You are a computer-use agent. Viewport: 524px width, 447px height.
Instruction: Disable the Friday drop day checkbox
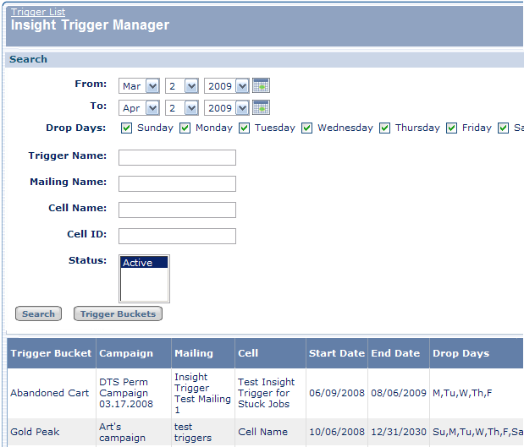click(452, 128)
